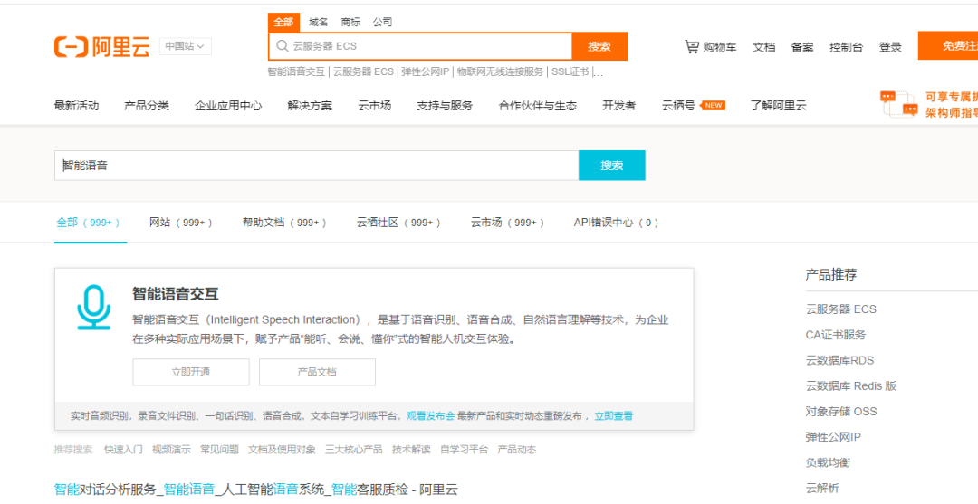Click the 智能语音交互 card title
978x504 pixels.
[x=176, y=294]
